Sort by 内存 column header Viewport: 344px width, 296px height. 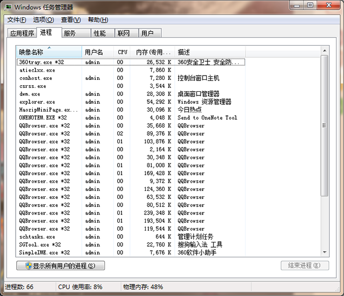pos(153,52)
